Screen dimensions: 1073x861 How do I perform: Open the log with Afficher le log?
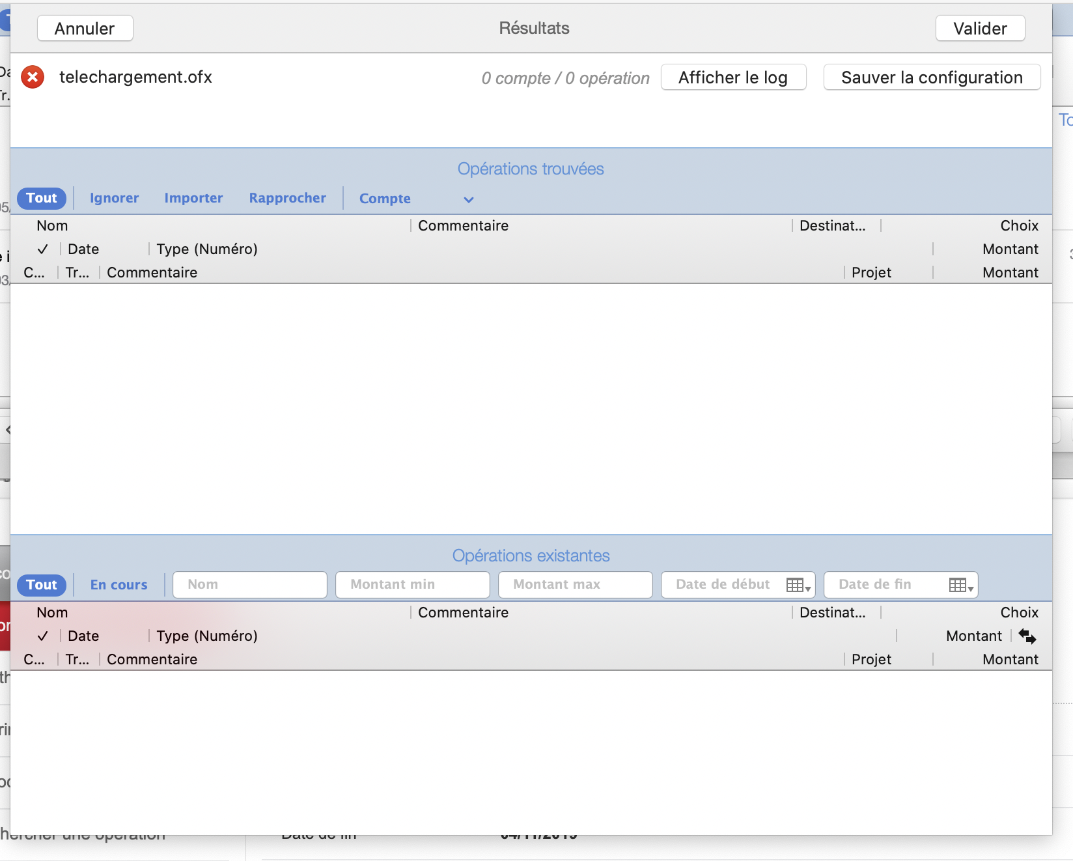pos(733,78)
